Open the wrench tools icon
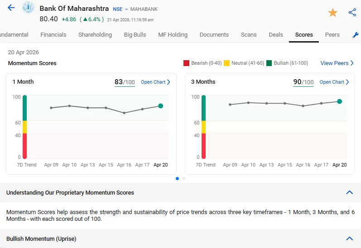 [356, 35]
